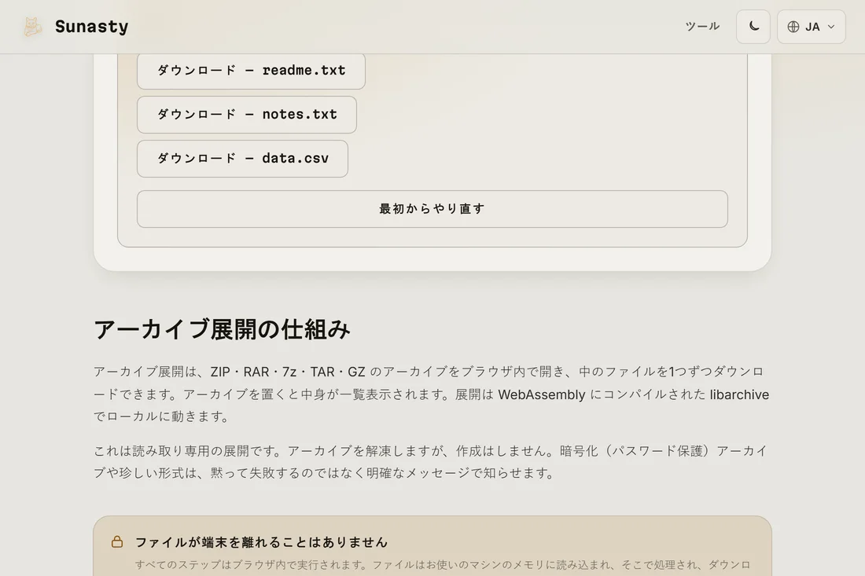Screen dimensions: 865x576
Task: Click text すべてのステップはブラウザ内で実行されます
Action: [252, 565]
